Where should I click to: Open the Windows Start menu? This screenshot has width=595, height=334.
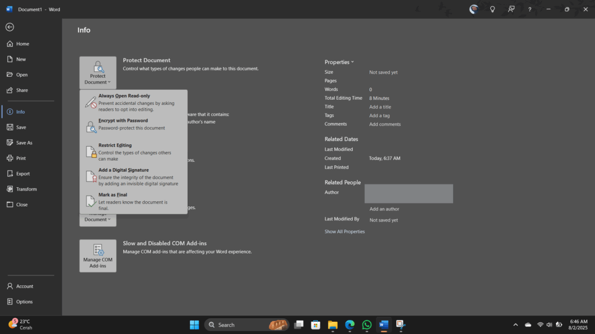tap(194, 325)
